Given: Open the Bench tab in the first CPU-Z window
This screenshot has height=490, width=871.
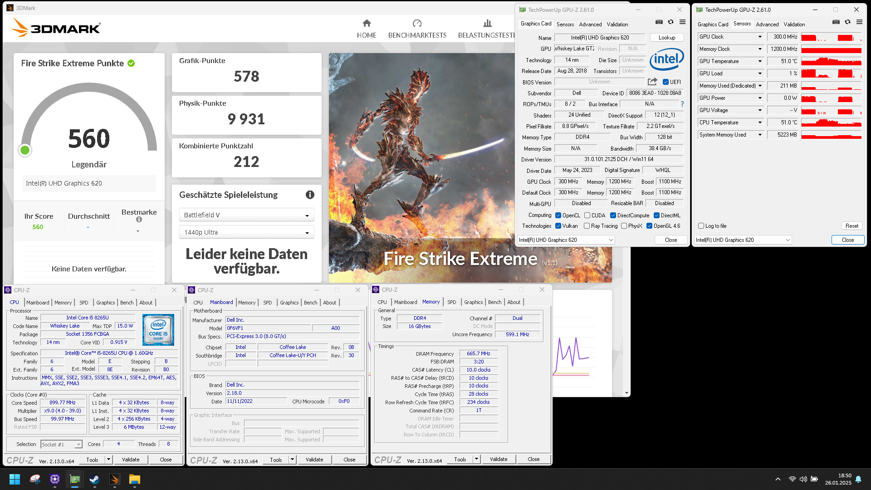Looking at the screenshot, I should tap(127, 303).
